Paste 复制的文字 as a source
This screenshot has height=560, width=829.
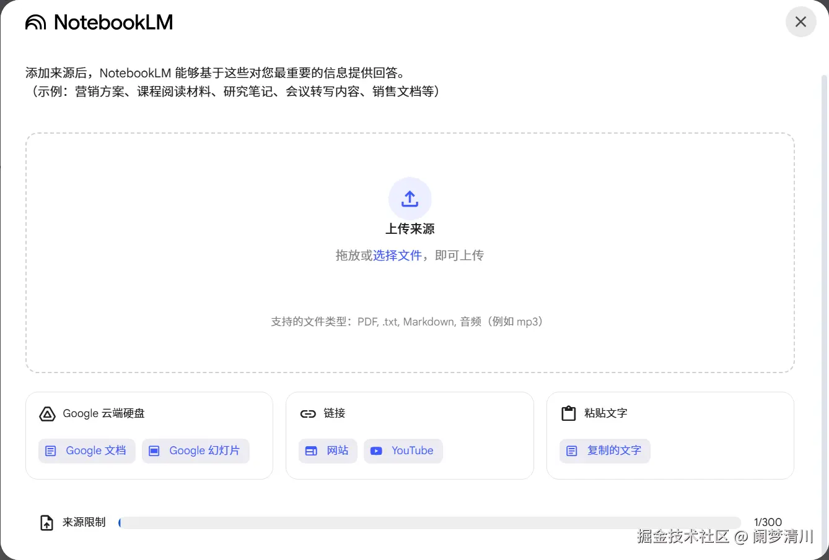tap(605, 450)
